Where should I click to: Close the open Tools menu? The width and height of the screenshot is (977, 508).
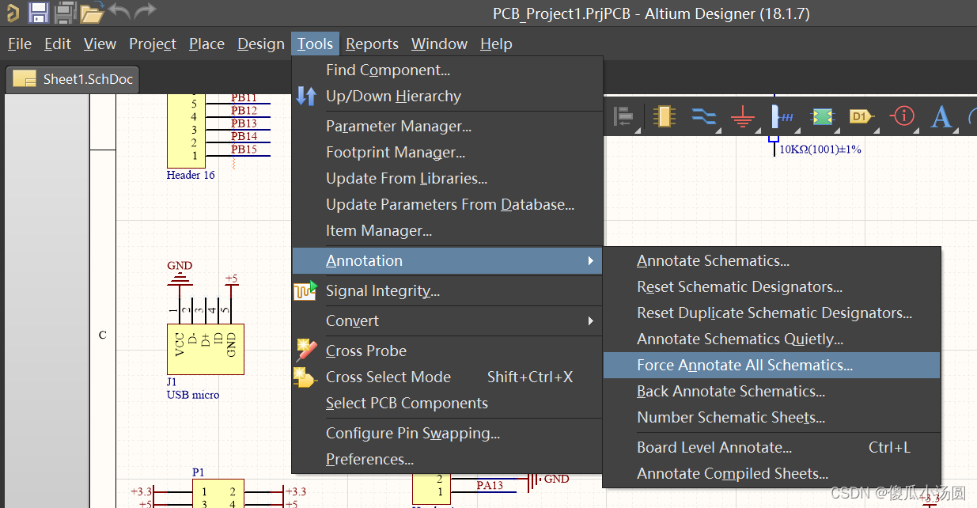(x=316, y=44)
